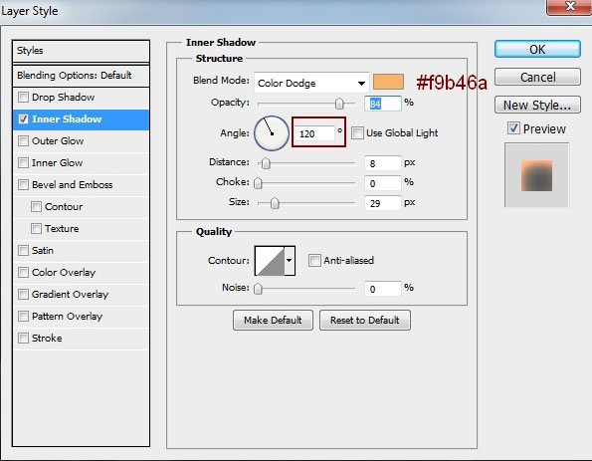
Task: Click the contour curve thumbnail
Action: click(270, 260)
